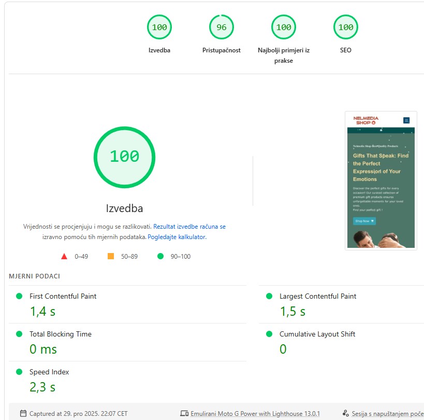This screenshot has width=424, height=420.
Task: Click the emulated device icon in footer
Action: [x=184, y=414]
